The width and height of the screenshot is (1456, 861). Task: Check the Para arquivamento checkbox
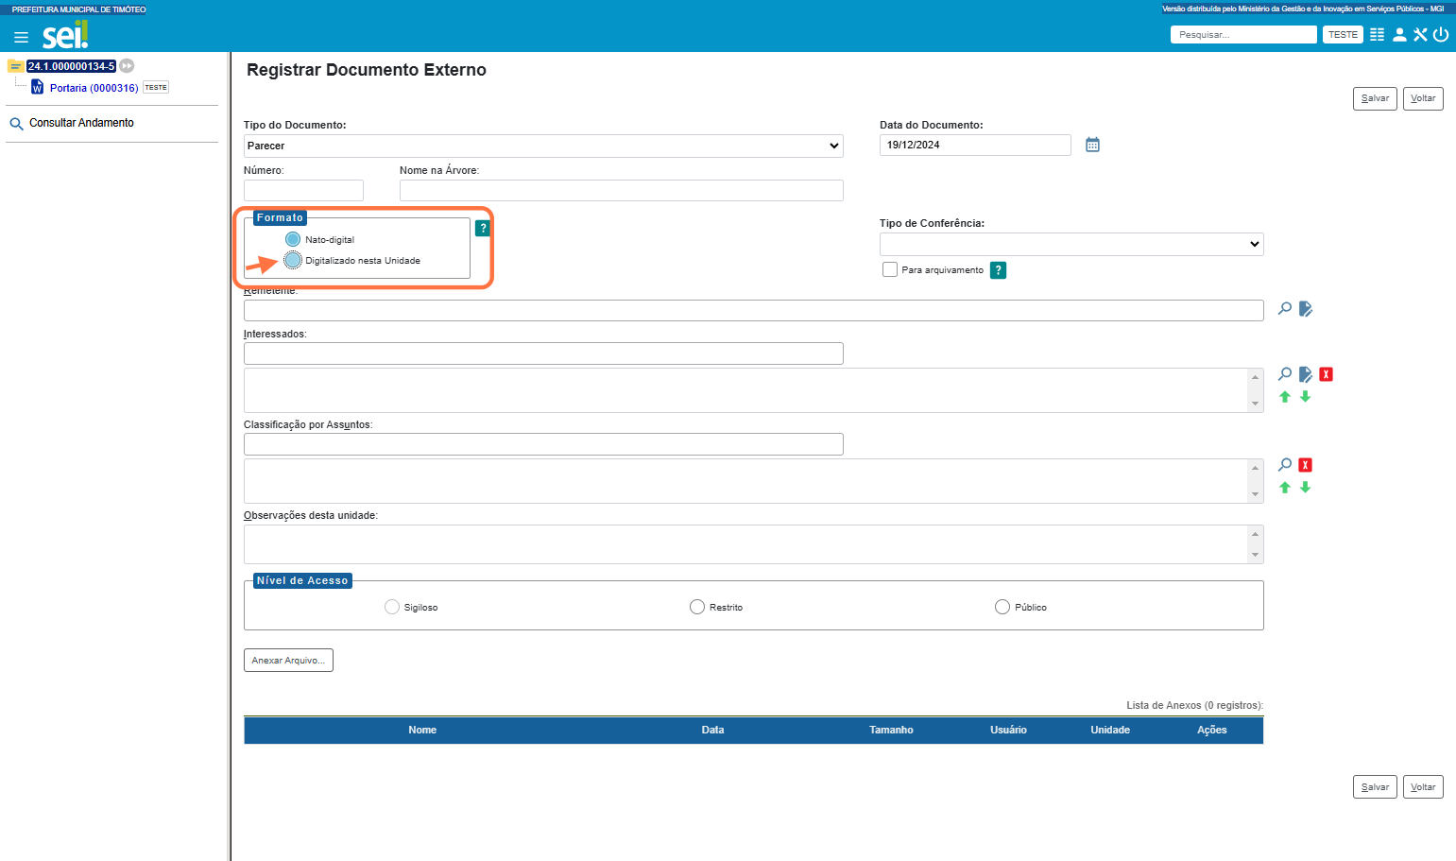coord(890,269)
